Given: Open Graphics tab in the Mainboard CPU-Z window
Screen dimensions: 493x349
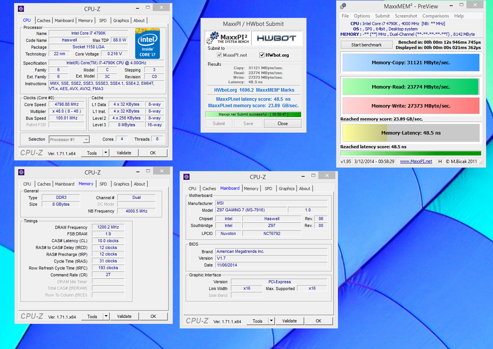Looking at the screenshot, I should coord(287,189).
